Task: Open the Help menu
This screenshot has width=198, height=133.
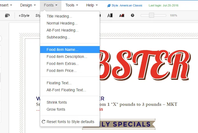Action: (92, 5)
